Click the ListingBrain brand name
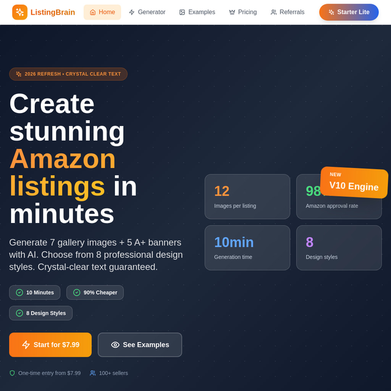Screen dimensions: 391x391 pos(53,12)
